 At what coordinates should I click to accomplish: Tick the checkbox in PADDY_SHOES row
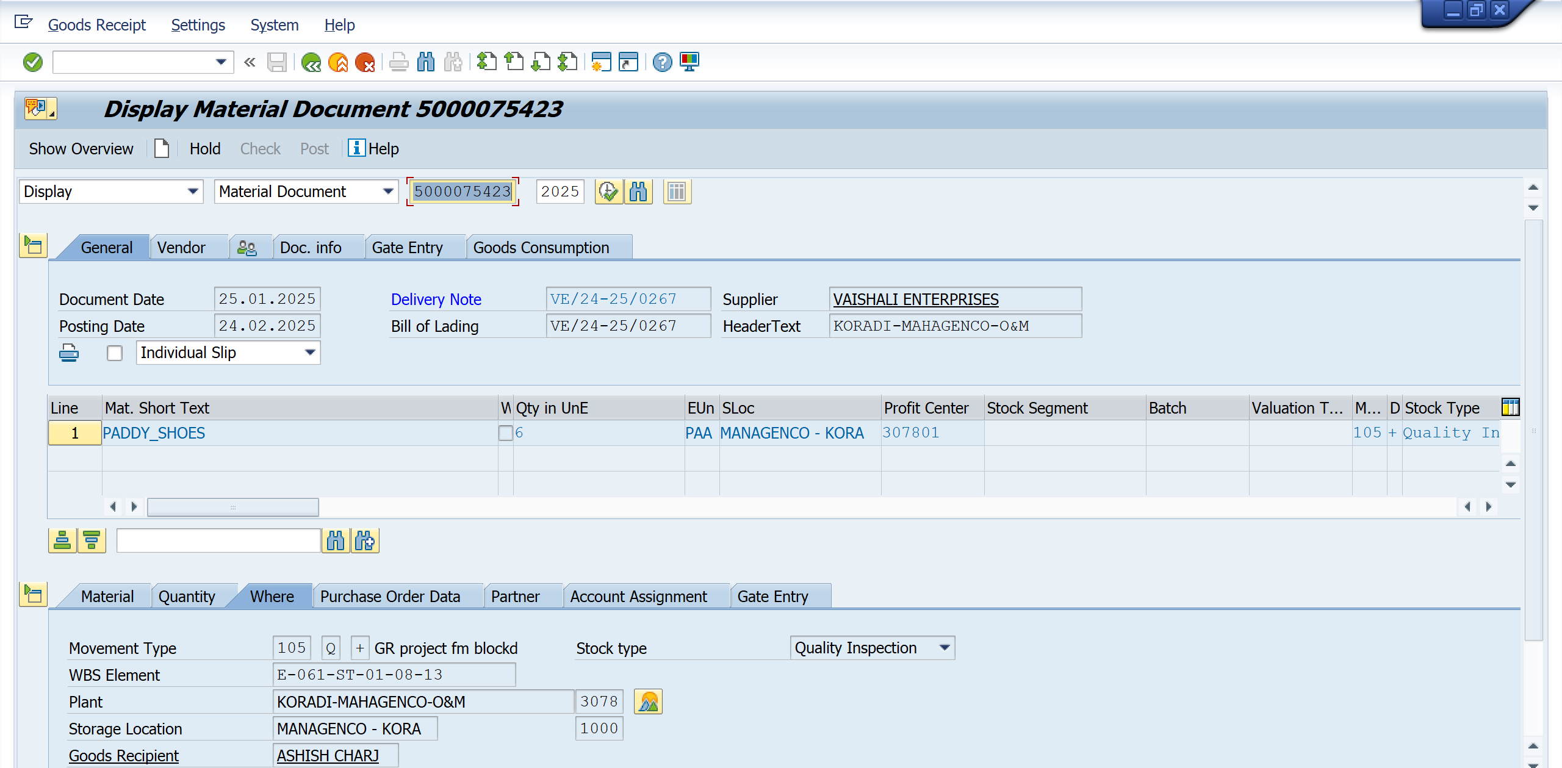505,433
